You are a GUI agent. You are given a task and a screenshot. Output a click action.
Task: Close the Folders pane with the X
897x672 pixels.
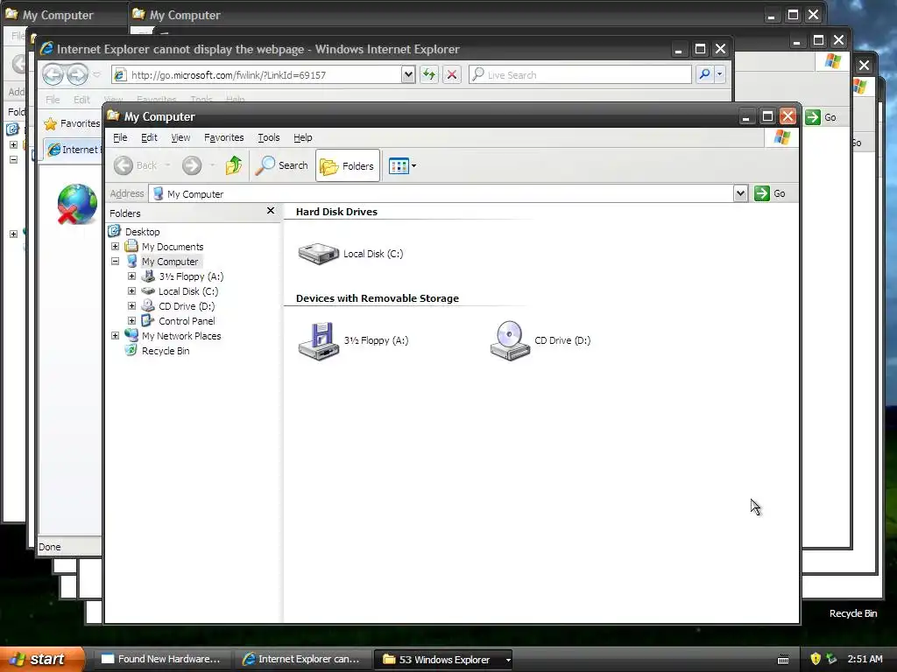pyautogui.click(x=271, y=211)
